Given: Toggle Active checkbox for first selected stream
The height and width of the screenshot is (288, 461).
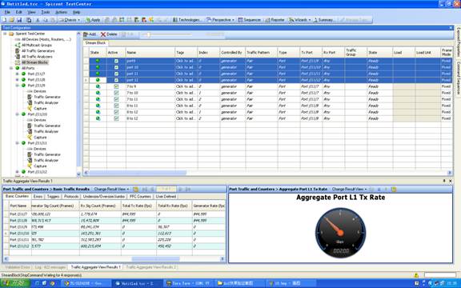Looking at the screenshot, I should [116, 61].
